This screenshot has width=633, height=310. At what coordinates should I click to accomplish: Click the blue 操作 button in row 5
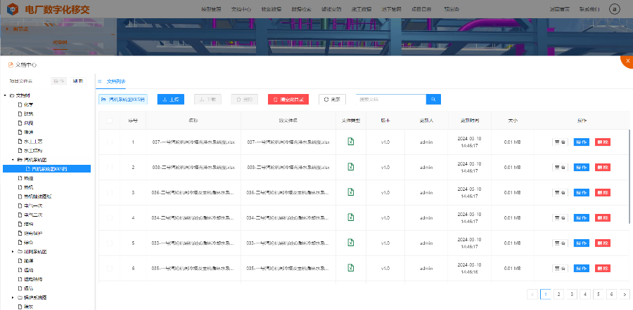pos(581,243)
